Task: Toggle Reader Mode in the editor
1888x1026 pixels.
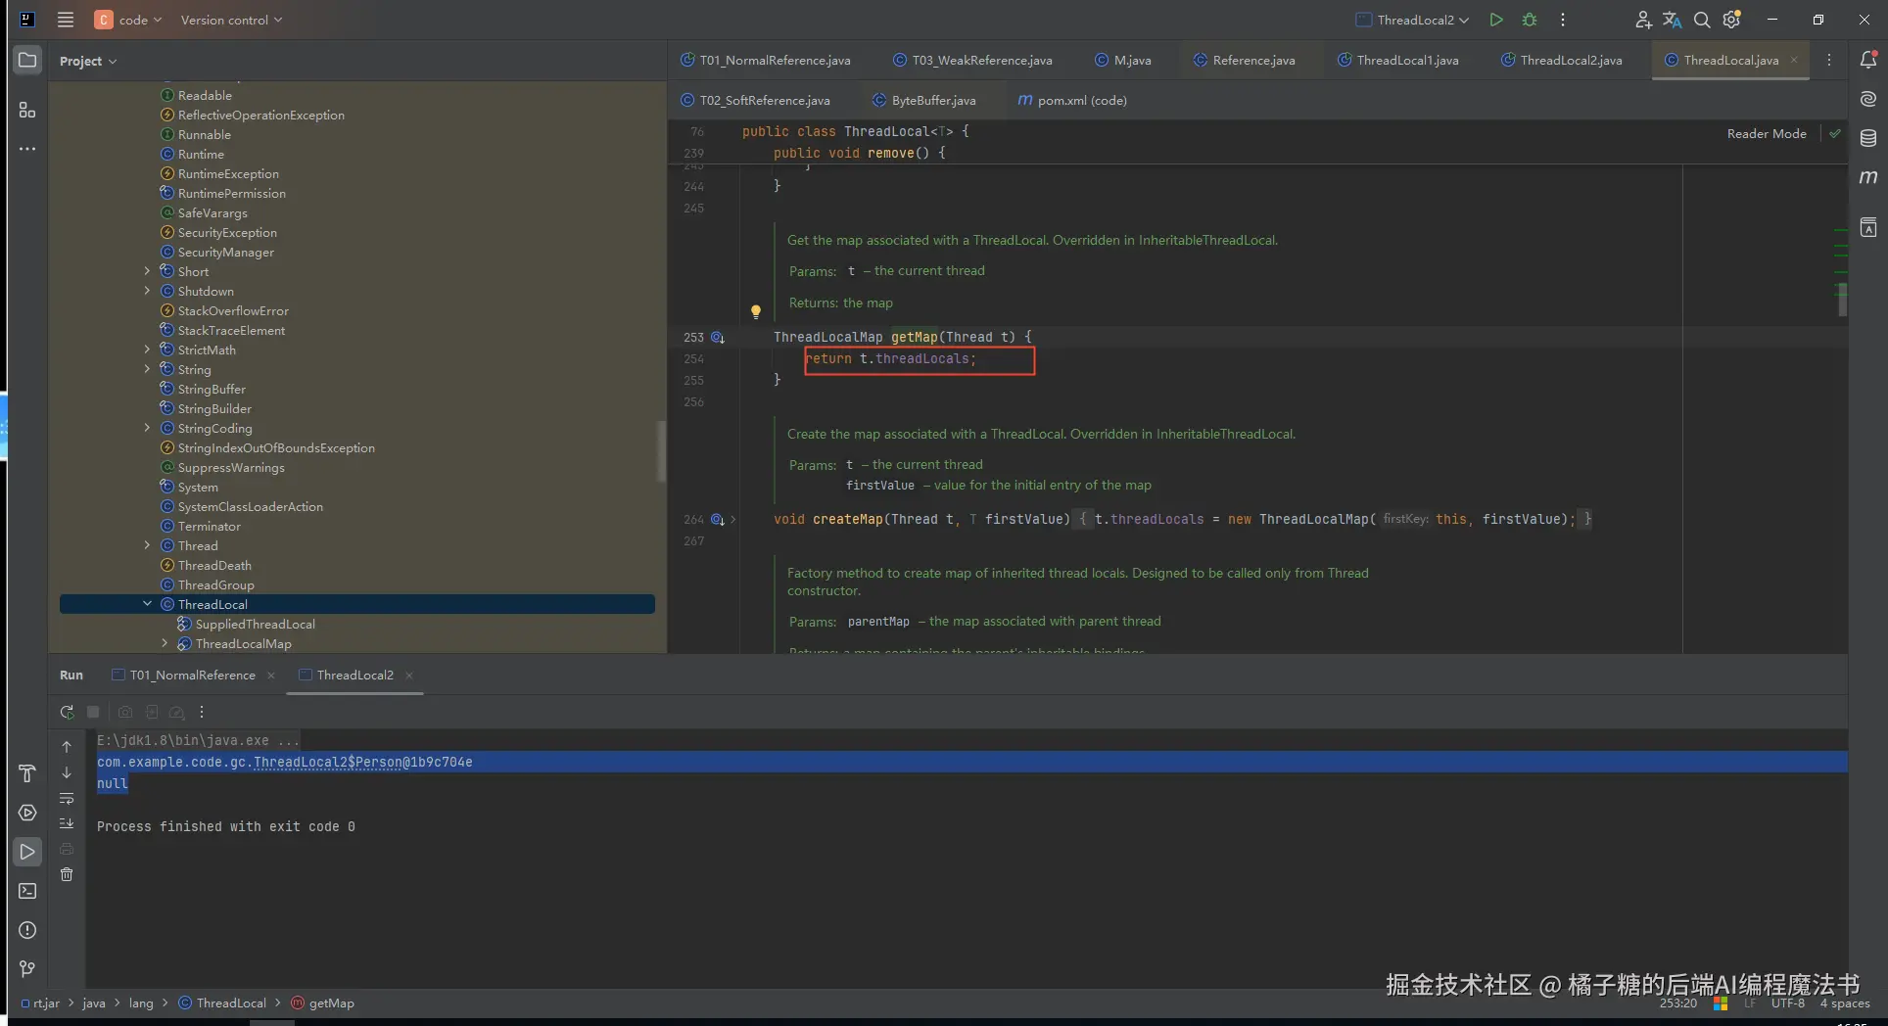Action: pos(1766,134)
